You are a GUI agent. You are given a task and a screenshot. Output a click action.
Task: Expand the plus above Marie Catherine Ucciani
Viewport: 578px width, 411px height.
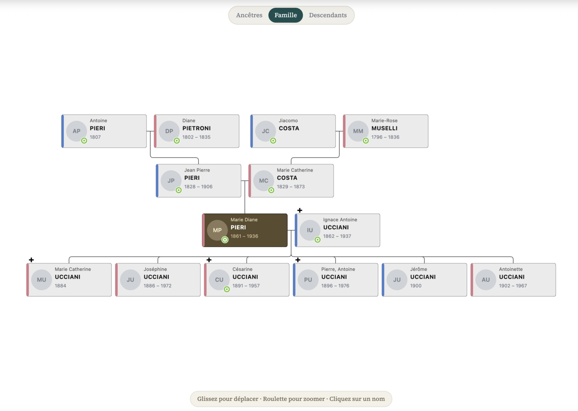click(31, 260)
